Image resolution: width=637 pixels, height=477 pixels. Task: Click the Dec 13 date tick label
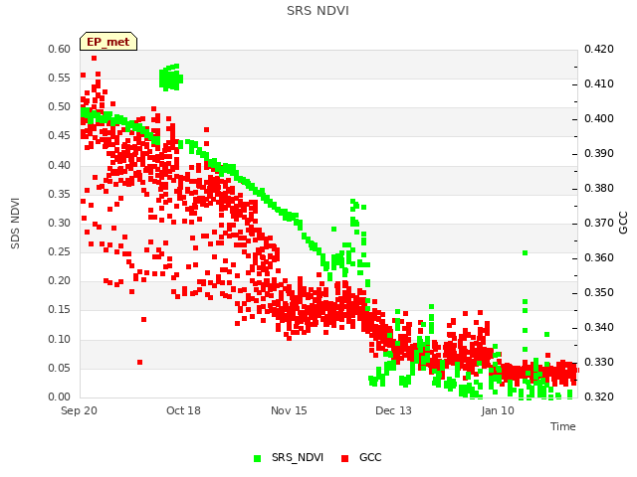point(393,410)
